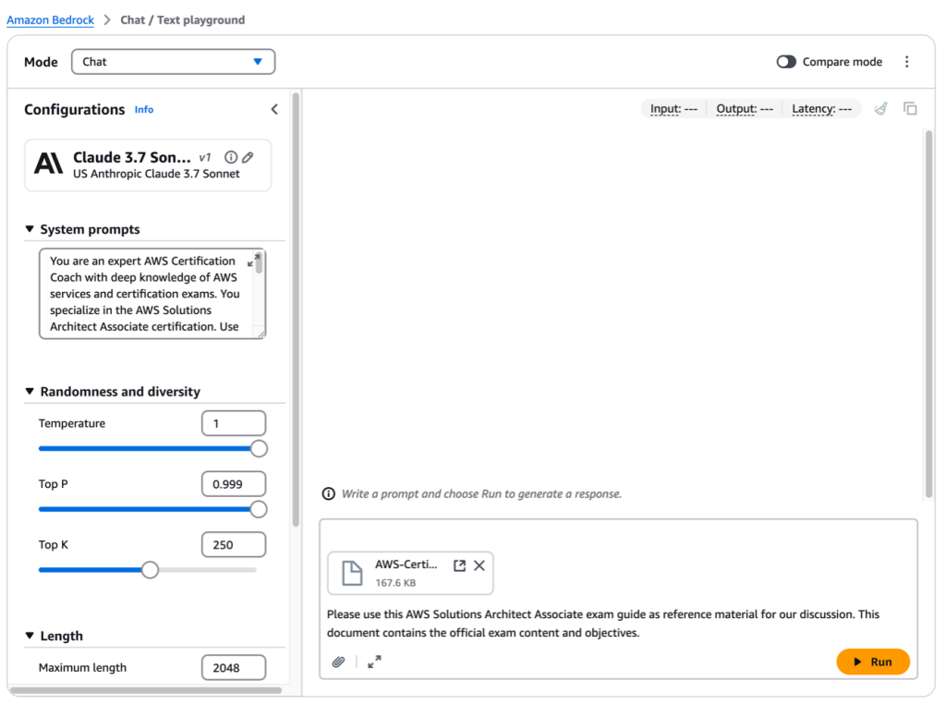The width and height of the screenshot is (946, 705).
Task: Click the Maximum length value field
Action: (x=234, y=667)
